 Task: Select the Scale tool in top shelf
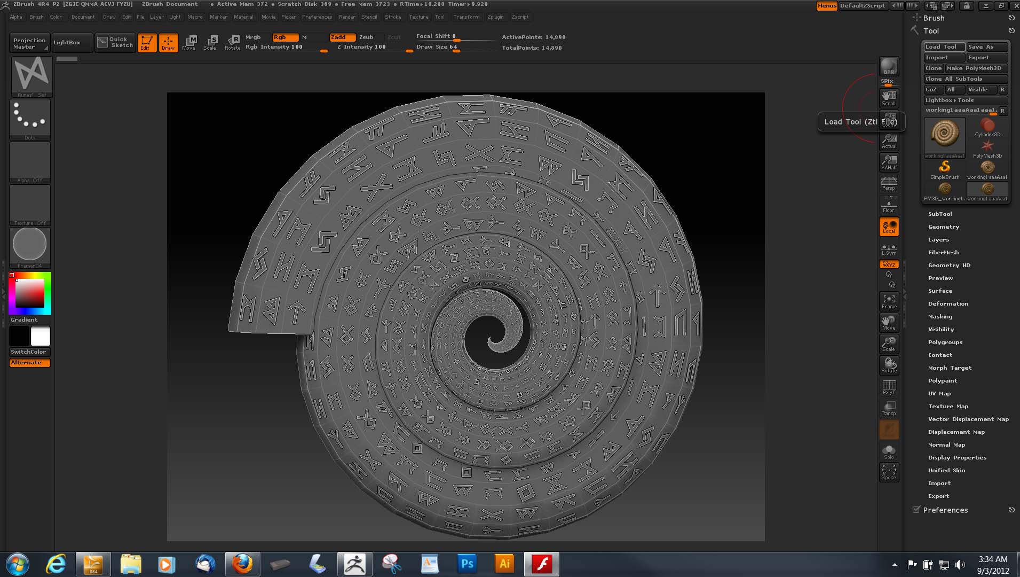click(210, 42)
